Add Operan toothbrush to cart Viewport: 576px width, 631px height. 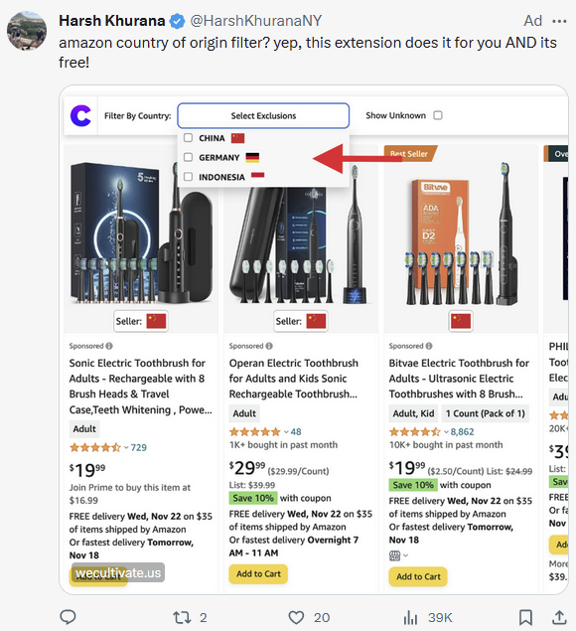(x=258, y=573)
